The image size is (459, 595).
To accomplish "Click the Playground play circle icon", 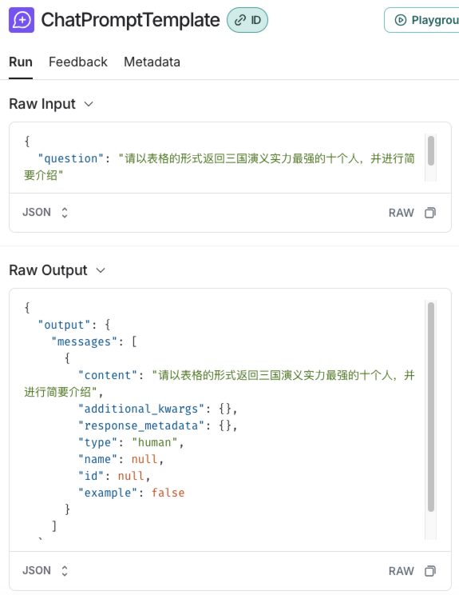I will (400, 20).
